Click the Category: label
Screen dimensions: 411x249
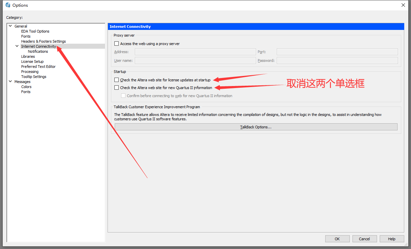(14, 17)
